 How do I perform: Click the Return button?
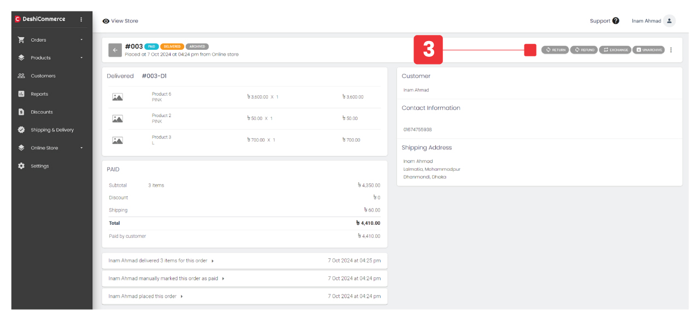click(555, 50)
